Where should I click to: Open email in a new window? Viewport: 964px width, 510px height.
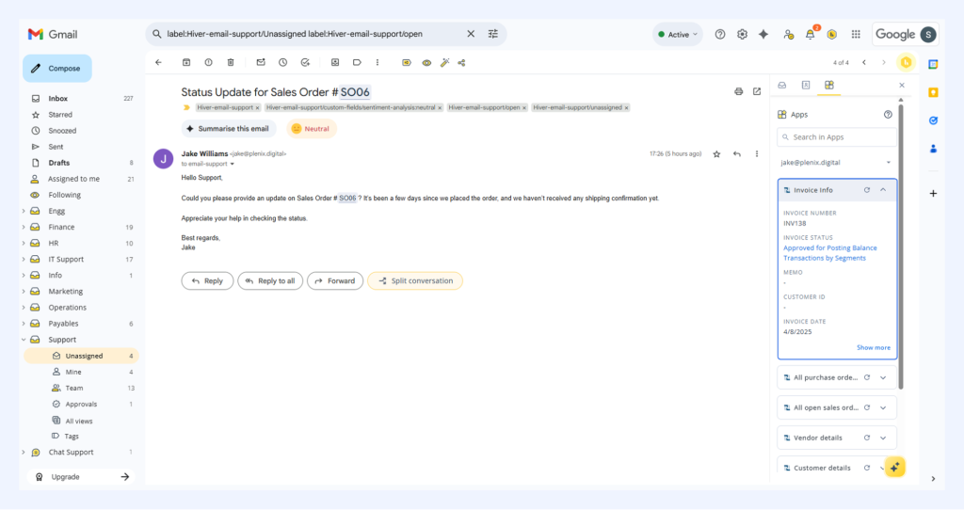(757, 91)
